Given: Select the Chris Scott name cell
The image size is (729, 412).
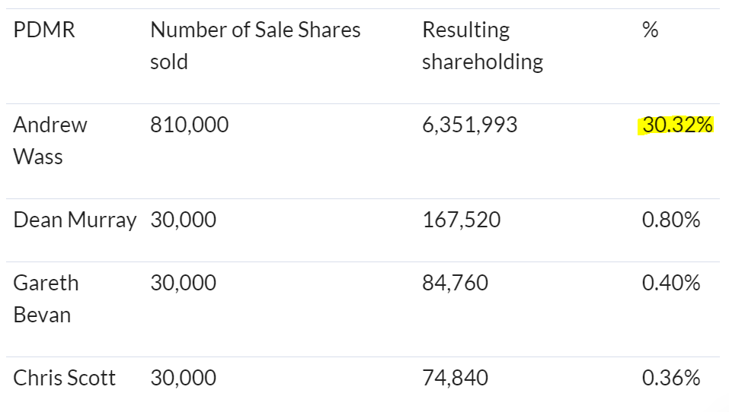Looking at the screenshot, I should point(64,378).
